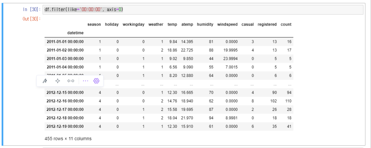The image size is (371, 148).
Task: Click the temp column header
Action: (x=172, y=24)
